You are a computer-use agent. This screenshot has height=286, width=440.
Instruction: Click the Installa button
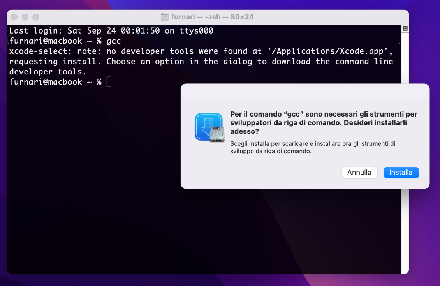point(401,172)
